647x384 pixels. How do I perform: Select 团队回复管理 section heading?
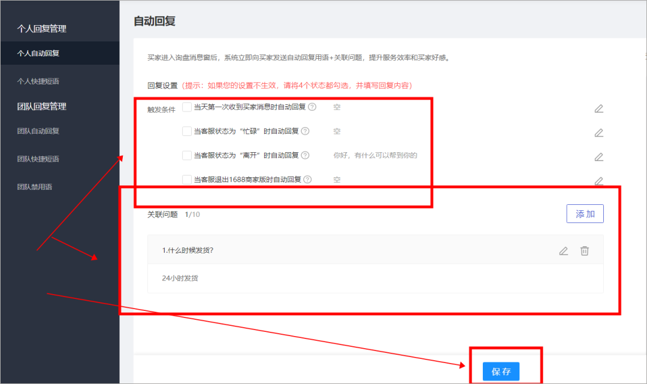pyautogui.click(x=42, y=107)
